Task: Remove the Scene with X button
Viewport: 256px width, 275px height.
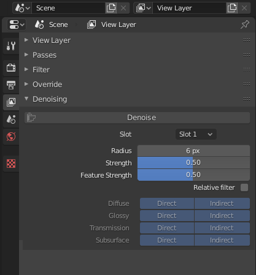Action: [x=123, y=8]
